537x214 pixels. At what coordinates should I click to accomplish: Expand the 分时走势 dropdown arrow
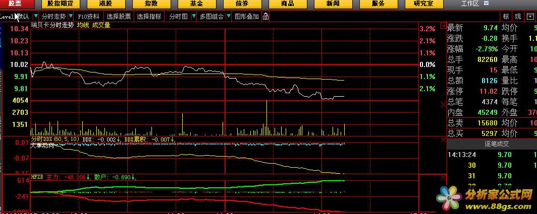(70, 17)
